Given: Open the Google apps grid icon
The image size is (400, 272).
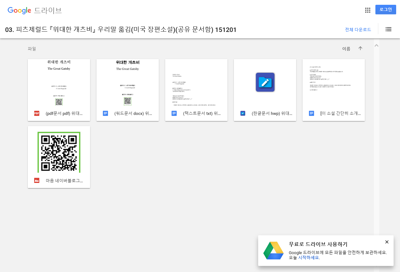Looking at the screenshot, I should 367,10.
